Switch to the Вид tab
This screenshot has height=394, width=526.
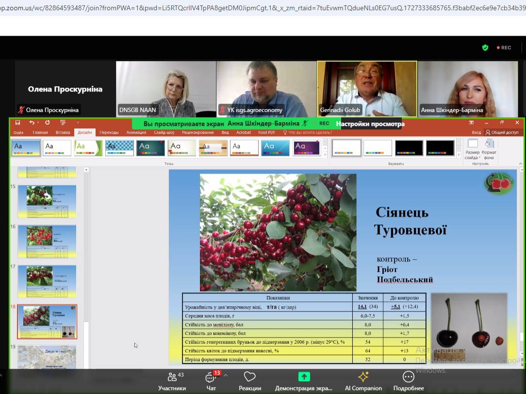(x=225, y=132)
